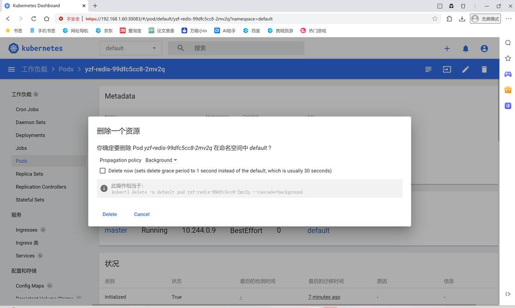
Task: Open the 京东 bookmark
Action: click(x=104, y=31)
